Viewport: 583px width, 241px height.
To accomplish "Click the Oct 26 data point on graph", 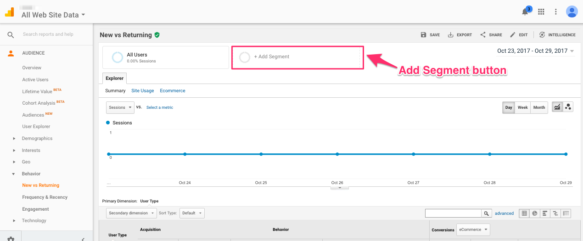I will tap(337, 154).
